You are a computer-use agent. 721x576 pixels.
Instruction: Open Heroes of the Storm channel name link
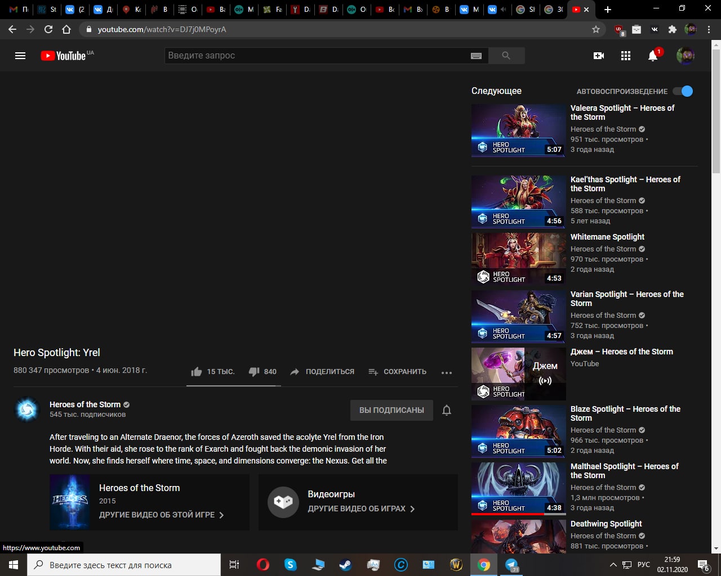85,404
